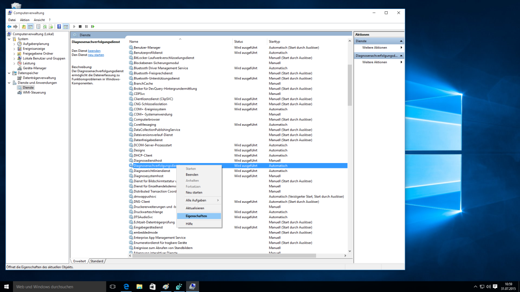Screen dimensions: 520x292
Task: Restart service with the green toolbar icon
Action: click(93, 26)
